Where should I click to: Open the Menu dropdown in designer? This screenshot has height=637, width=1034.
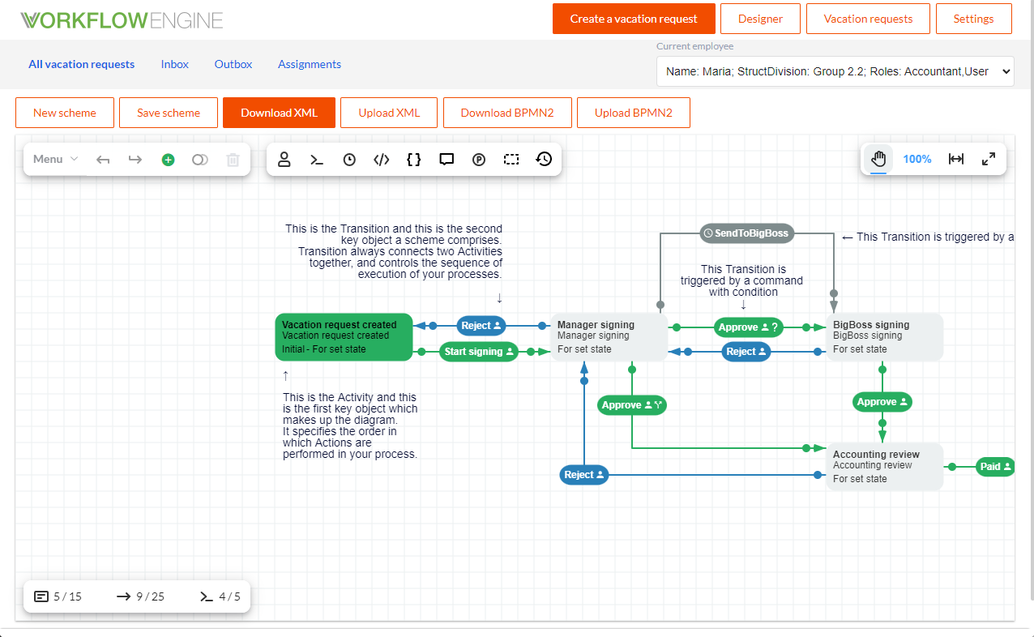pyautogui.click(x=55, y=160)
